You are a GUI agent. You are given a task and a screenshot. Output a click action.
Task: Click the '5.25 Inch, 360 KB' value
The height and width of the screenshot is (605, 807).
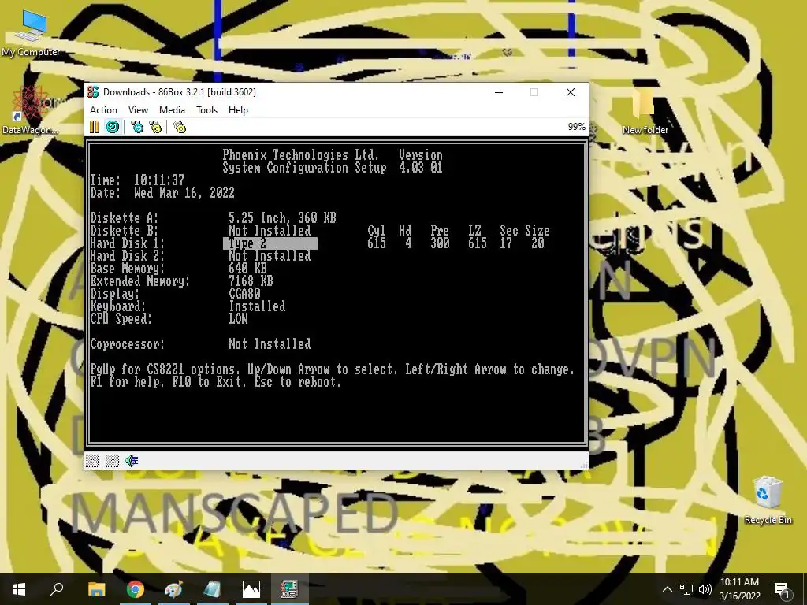pos(283,218)
